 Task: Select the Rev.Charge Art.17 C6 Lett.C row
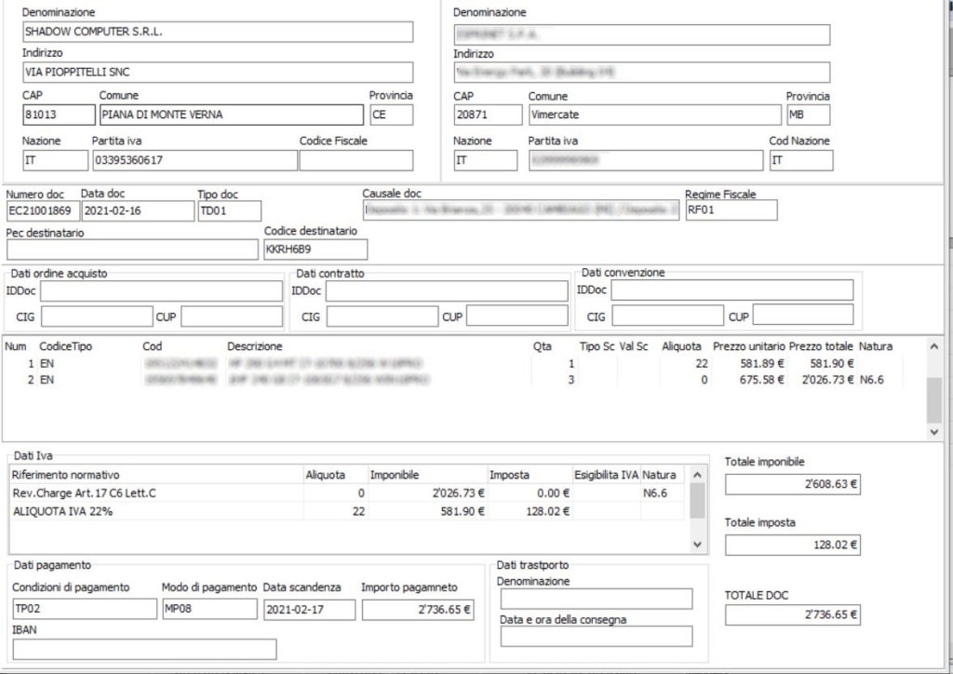pyautogui.click(x=347, y=492)
